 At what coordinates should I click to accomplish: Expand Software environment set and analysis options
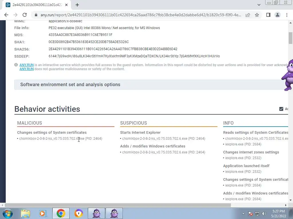click(x=151, y=84)
